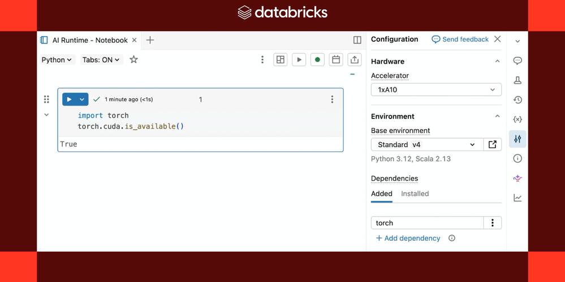Open the Assistant genie lamp icon
Image resolution: width=565 pixels, height=282 pixels.
517,178
